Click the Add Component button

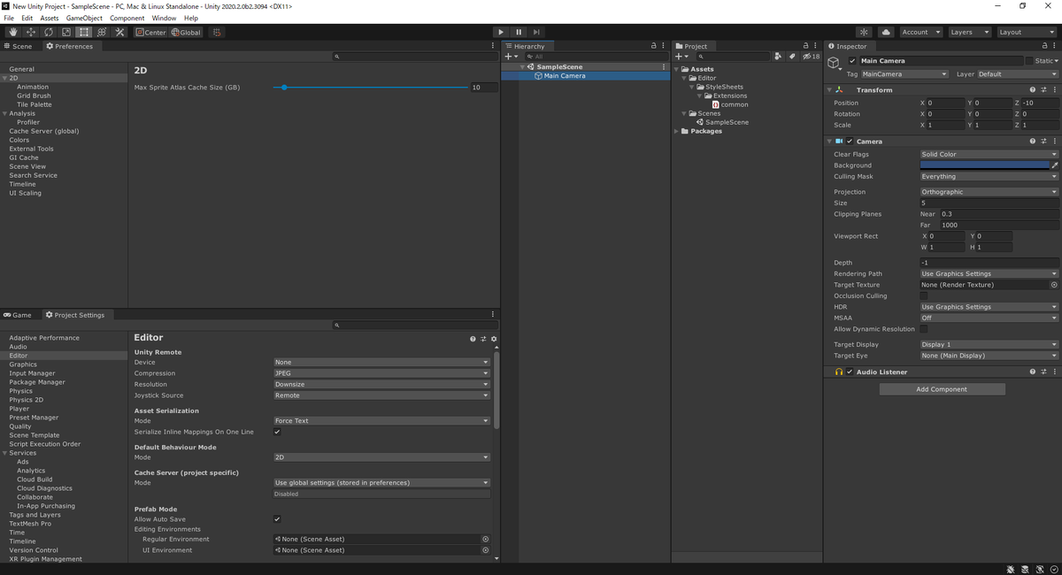click(942, 389)
